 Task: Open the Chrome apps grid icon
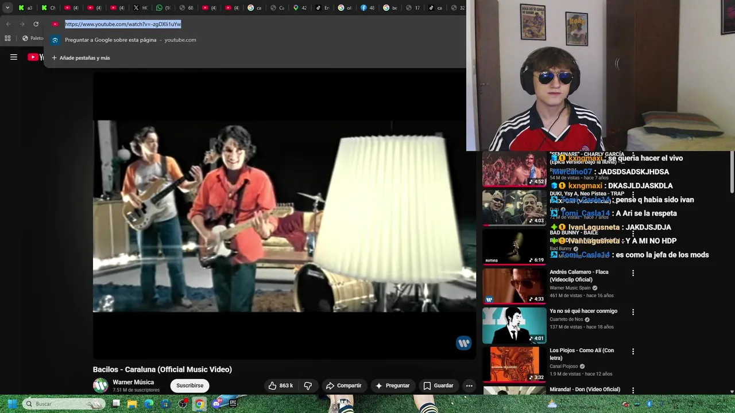tap(7, 38)
